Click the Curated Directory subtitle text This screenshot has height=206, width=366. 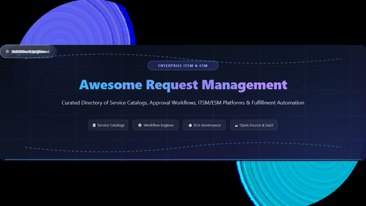click(x=183, y=103)
